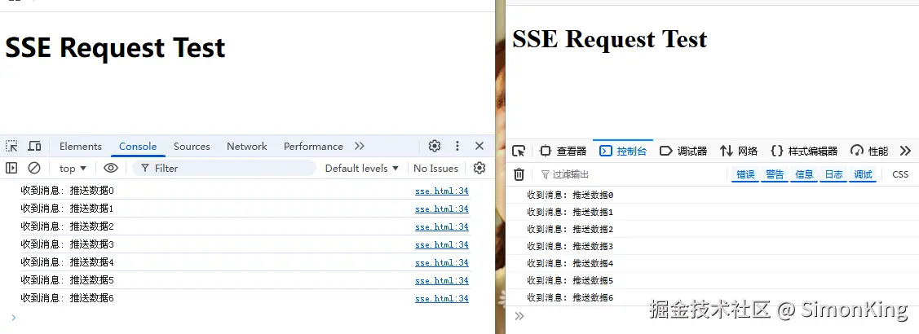Image resolution: width=919 pixels, height=334 pixels.
Task: Expand more Chrome DevTools tabs chevron
Action: (x=360, y=146)
